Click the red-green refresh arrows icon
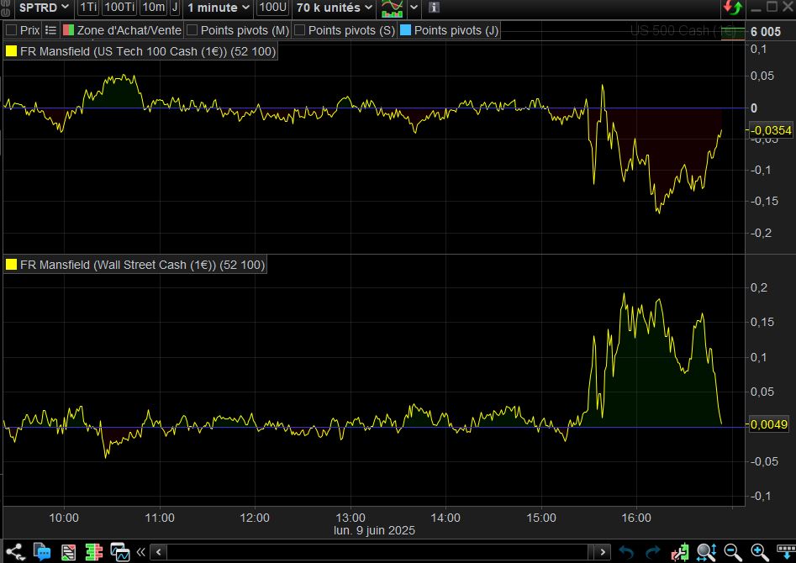796x563 pixels. coord(733,8)
